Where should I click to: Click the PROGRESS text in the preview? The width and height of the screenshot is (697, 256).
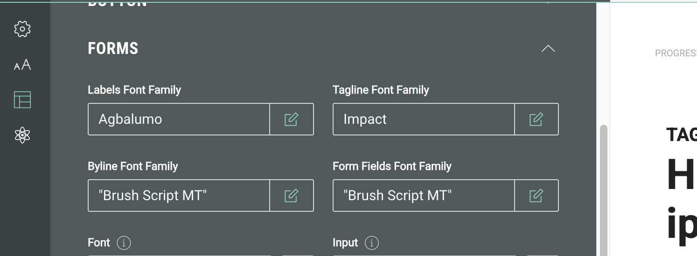click(x=676, y=53)
